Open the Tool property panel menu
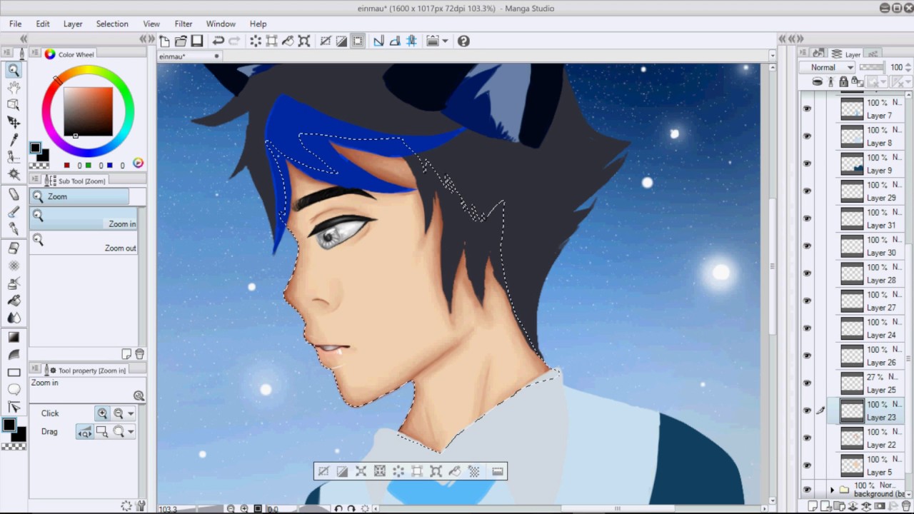The width and height of the screenshot is (914, 514). (x=35, y=370)
